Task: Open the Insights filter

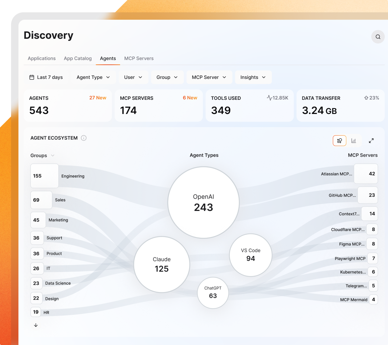Action: point(253,77)
